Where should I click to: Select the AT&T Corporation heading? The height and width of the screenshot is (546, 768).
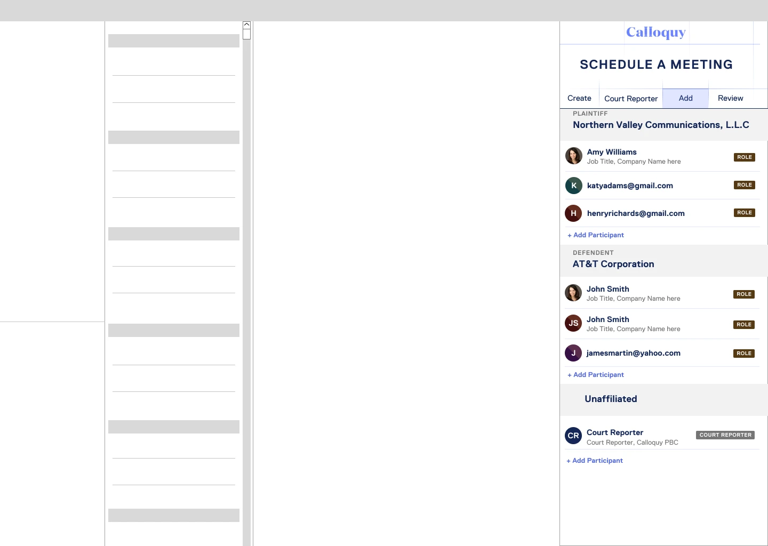613,264
